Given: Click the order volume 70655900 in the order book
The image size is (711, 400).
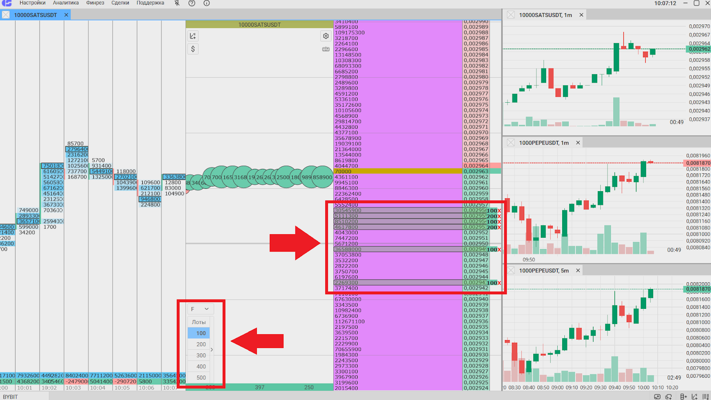Looking at the screenshot, I should (x=348, y=349).
